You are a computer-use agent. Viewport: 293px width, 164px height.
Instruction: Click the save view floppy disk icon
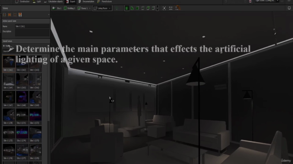point(20,15)
